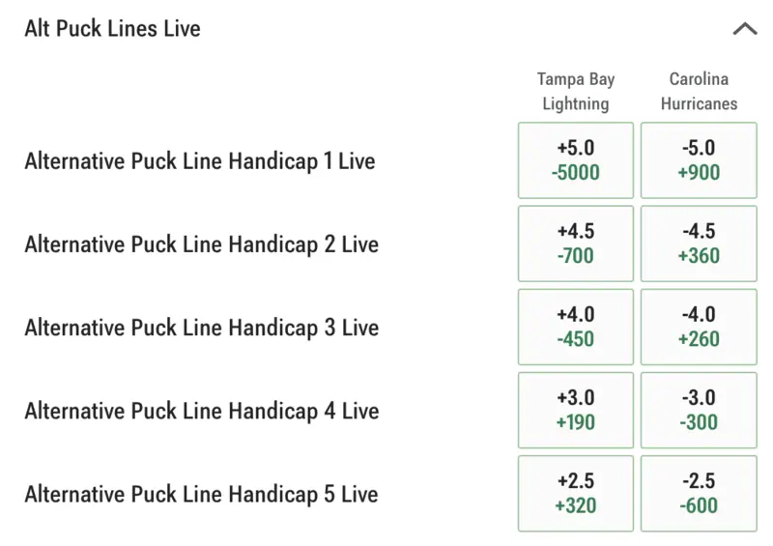
Task: Click Alternative Puck Line Handicap 5 Live label
Action: [x=202, y=495]
